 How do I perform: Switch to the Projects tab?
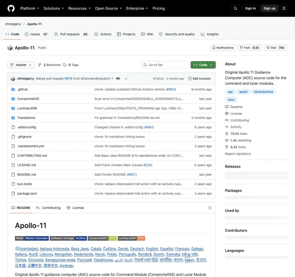(126, 34)
